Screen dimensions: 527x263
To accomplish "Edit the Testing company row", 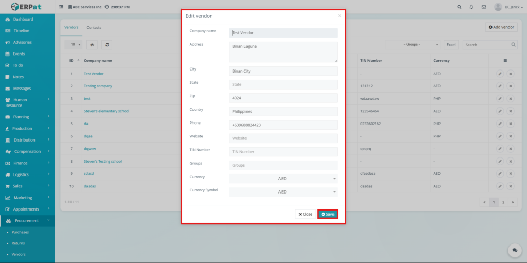I will click(x=500, y=86).
